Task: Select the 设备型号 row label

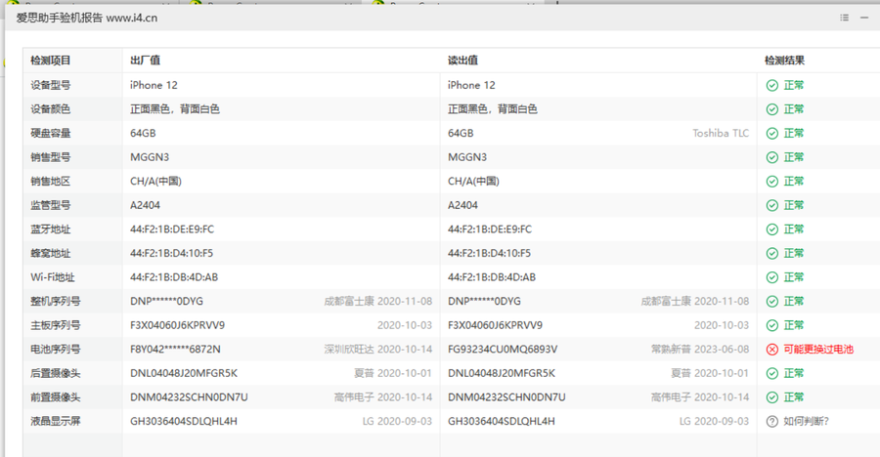Action: coord(51,85)
